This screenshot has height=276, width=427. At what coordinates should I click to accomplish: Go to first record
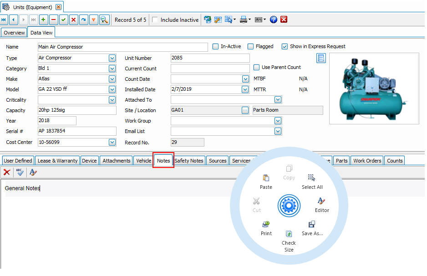coord(4,20)
